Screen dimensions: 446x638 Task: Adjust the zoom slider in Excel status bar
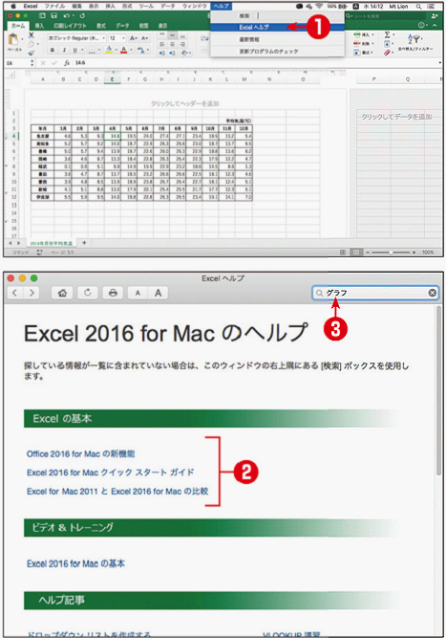pyautogui.click(x=391, y=253)
